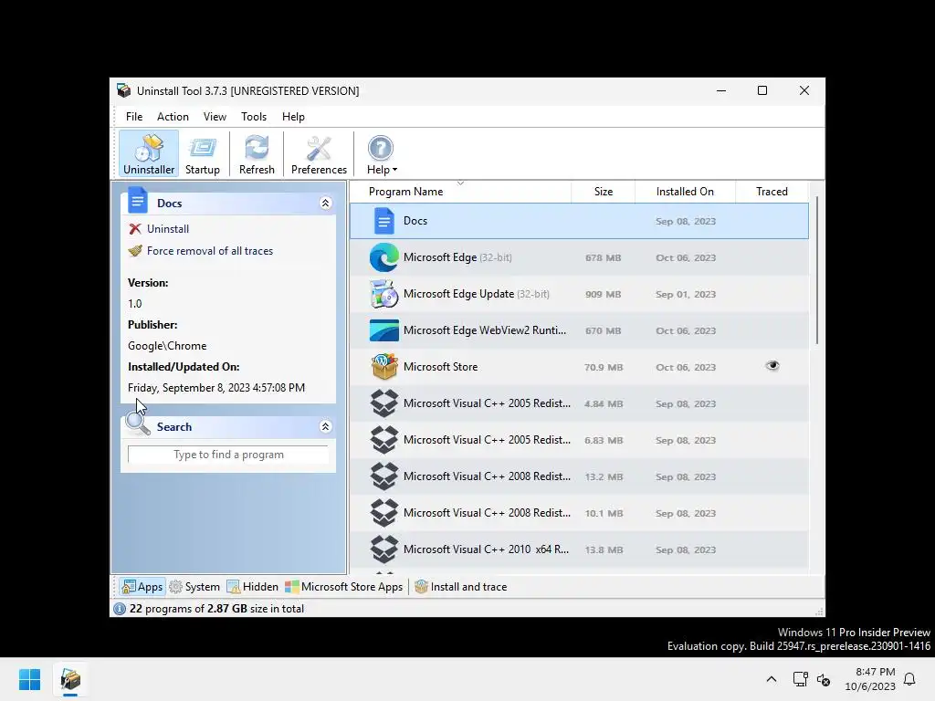
Task: Open the Help toolbar dropdown
Action: 381,154
